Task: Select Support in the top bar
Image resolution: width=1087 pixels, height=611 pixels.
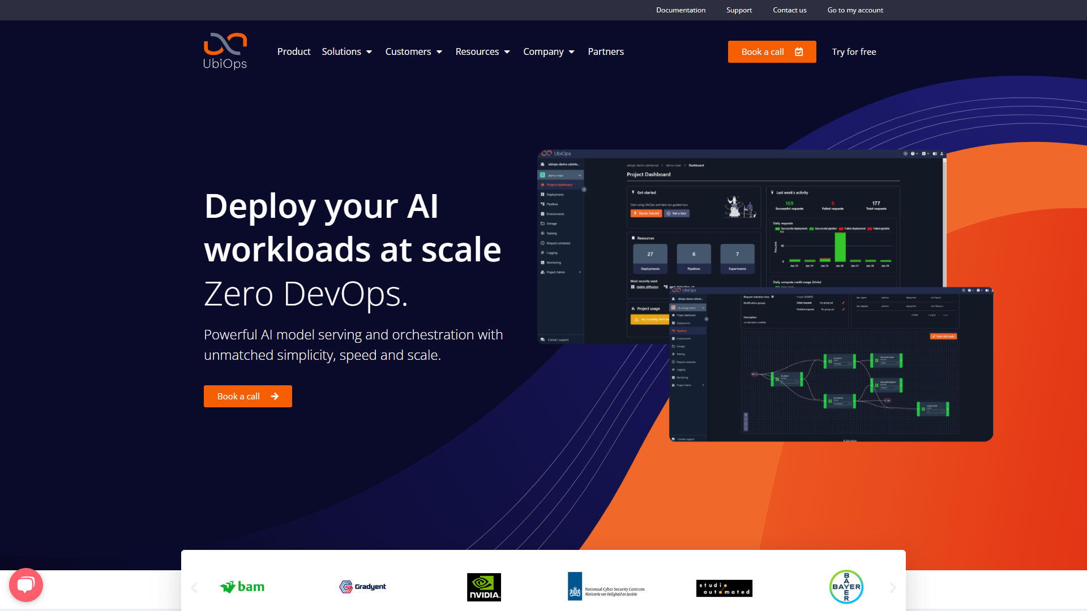Action: (x=739, y=10)
